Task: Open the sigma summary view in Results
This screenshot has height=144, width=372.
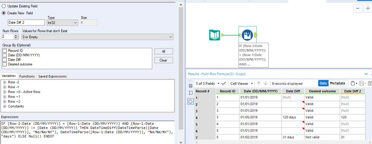Action: (190, 93)
